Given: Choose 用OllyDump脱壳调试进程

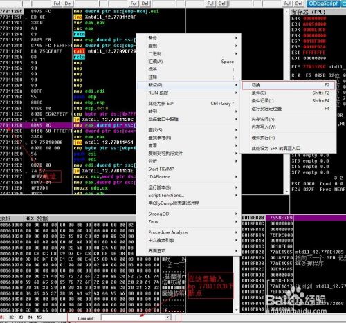Looking at the screenshot, I should point(189,203).
